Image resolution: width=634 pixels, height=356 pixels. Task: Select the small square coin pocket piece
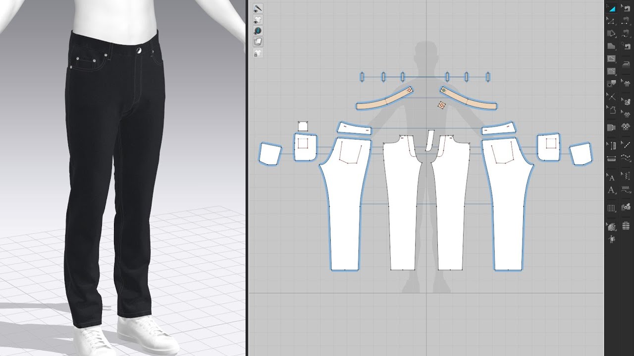click(x=303, y=126)
